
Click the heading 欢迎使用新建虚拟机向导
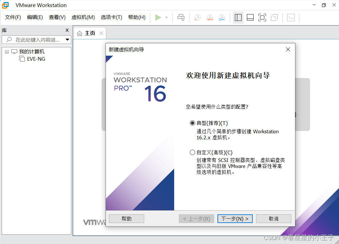228,76
